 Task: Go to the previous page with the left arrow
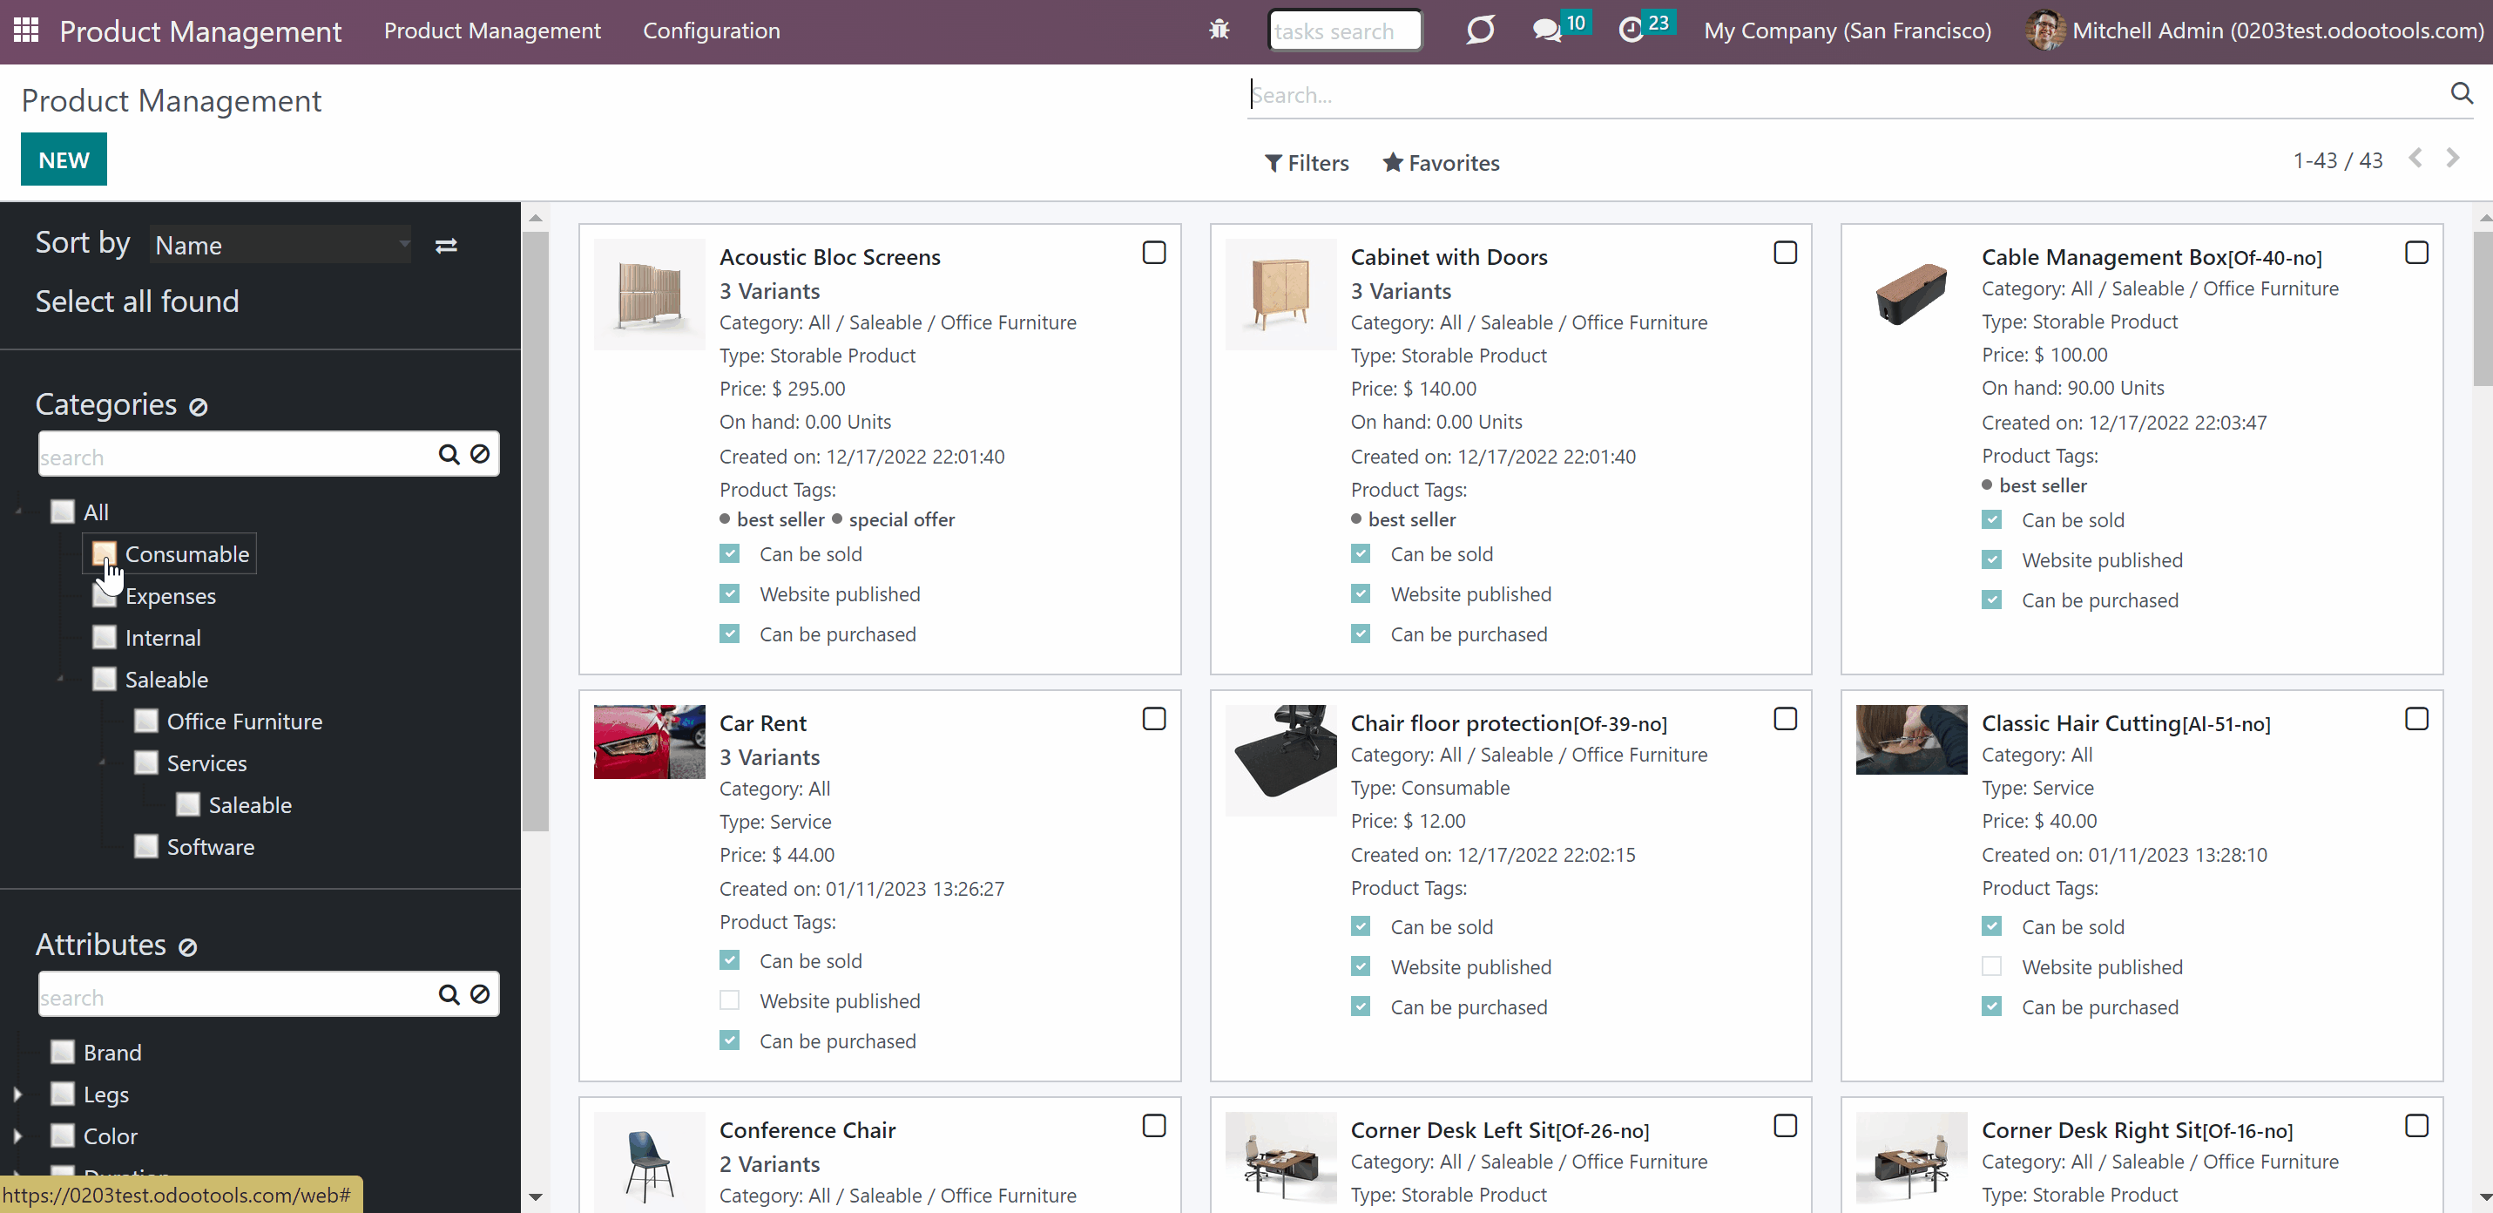2415,158
